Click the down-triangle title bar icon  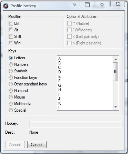click(75, 4)
